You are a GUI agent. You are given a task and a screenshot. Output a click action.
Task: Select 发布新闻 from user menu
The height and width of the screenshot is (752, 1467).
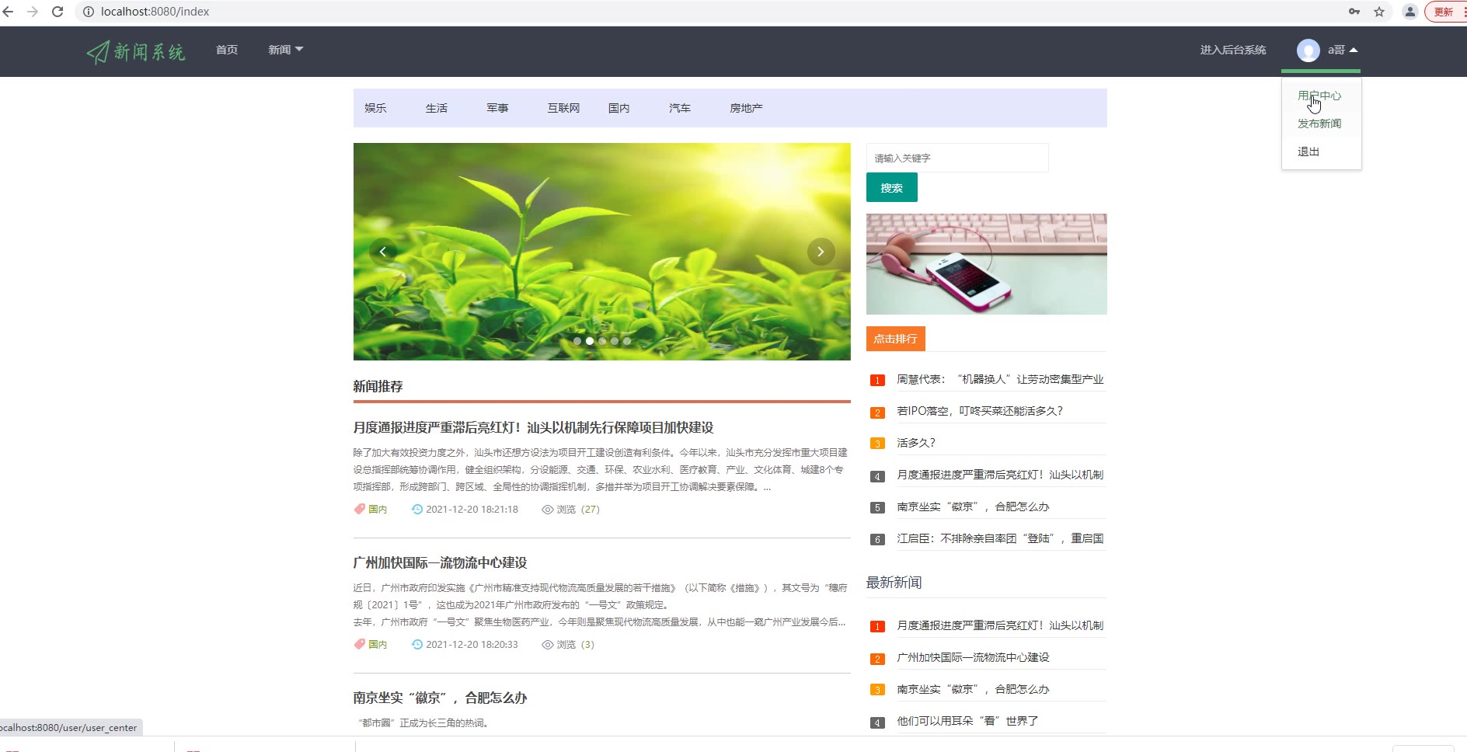[1319, 124]
